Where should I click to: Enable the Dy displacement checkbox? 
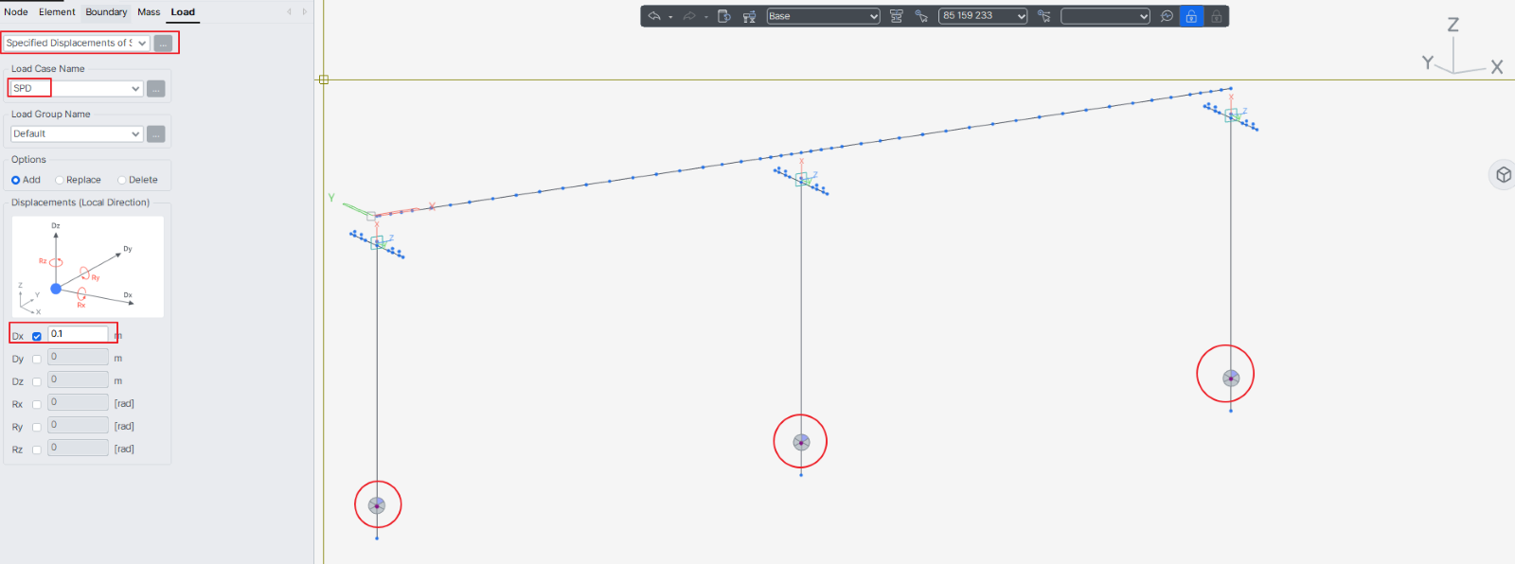point(37,359)
